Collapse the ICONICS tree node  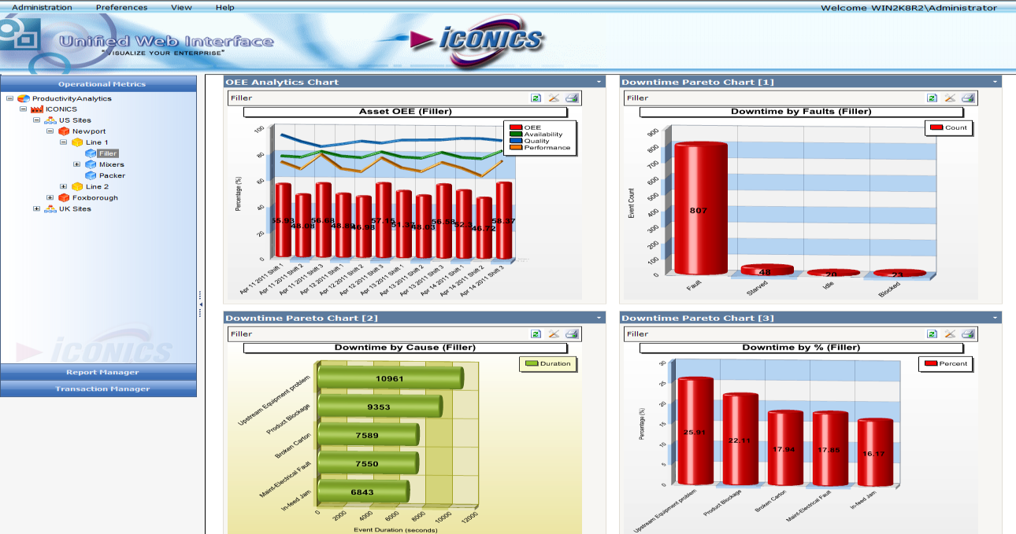(x=23, y=109)
